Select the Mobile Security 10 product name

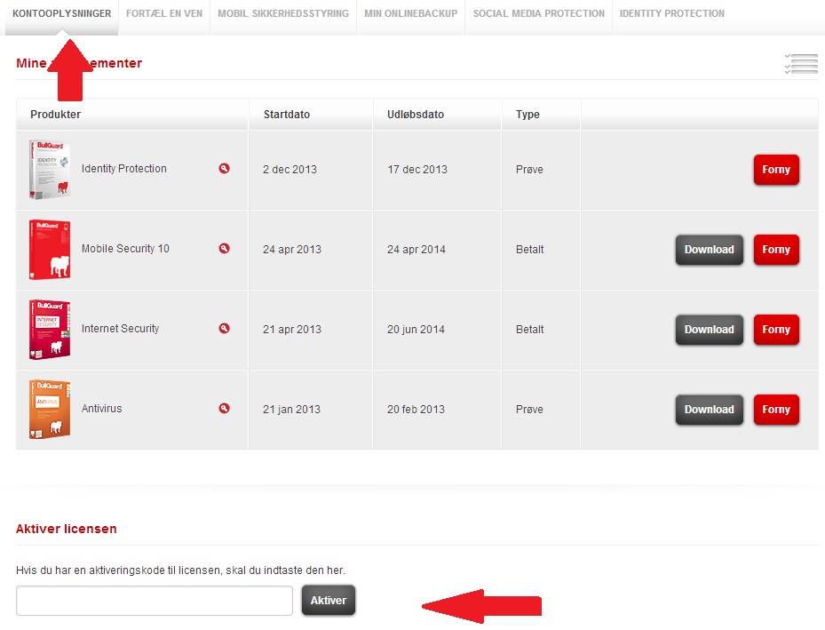125,249
